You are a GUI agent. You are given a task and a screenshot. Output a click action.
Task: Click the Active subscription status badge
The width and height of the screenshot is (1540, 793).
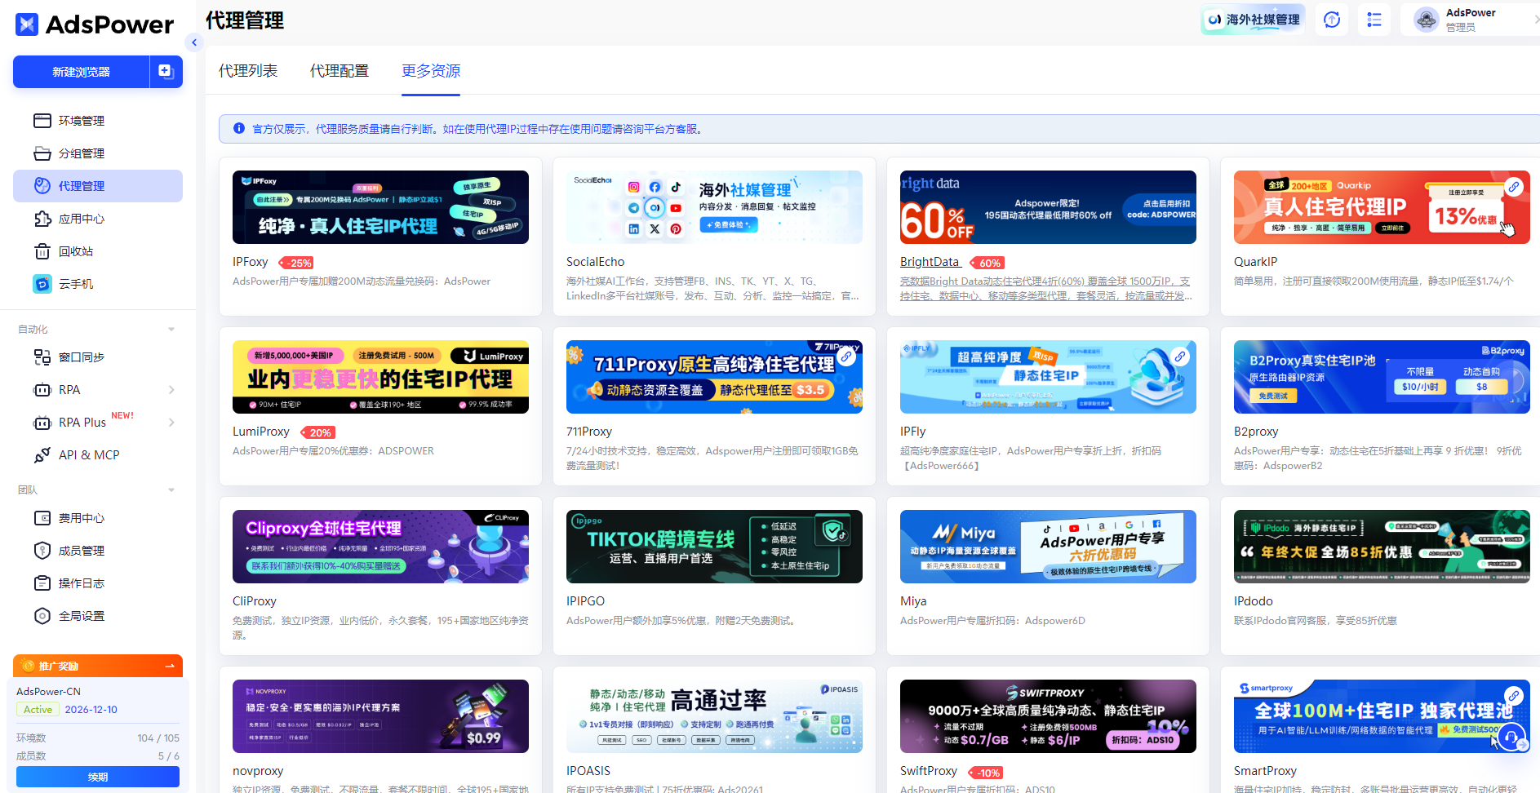click(38, 710)
